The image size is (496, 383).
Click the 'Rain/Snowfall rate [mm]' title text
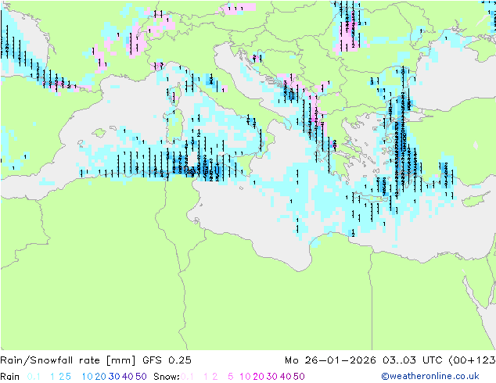coord(68,360)
